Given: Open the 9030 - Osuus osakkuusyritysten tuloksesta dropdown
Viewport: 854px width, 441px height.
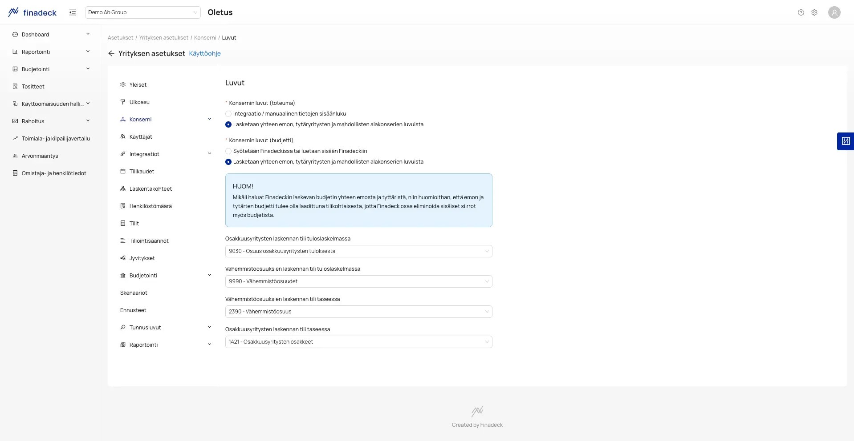Looking at the screenshot, I should 358,251.
